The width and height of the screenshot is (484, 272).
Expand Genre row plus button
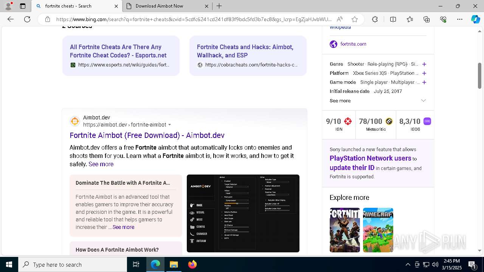424,64
